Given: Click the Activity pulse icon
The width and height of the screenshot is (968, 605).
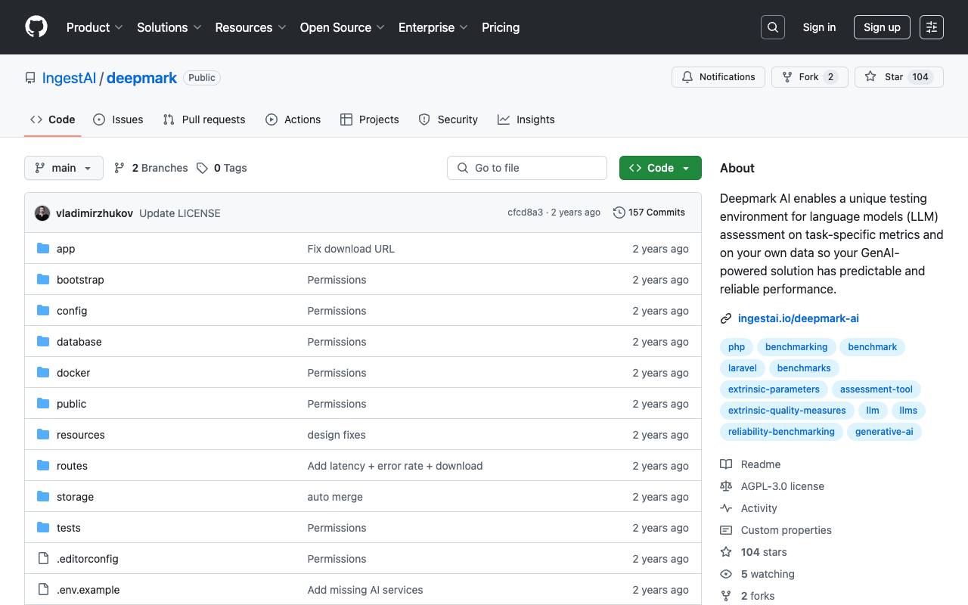Looking at the screenshot, I should [x=726, y=508].
